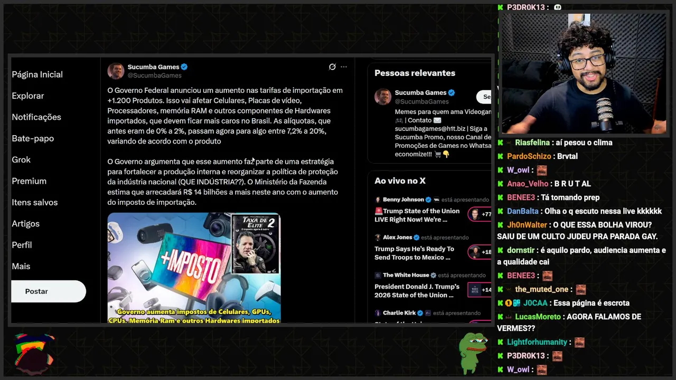Click Alex Jones's small avatar
The width and height of the screenshot is (676, 380).
pyautogui.click(x=378, y=237)
